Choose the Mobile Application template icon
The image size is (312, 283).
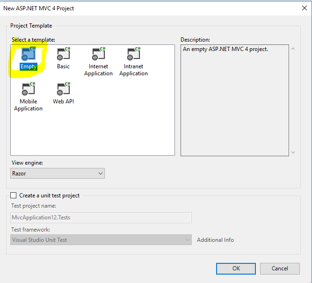click(x=29, y=89)
